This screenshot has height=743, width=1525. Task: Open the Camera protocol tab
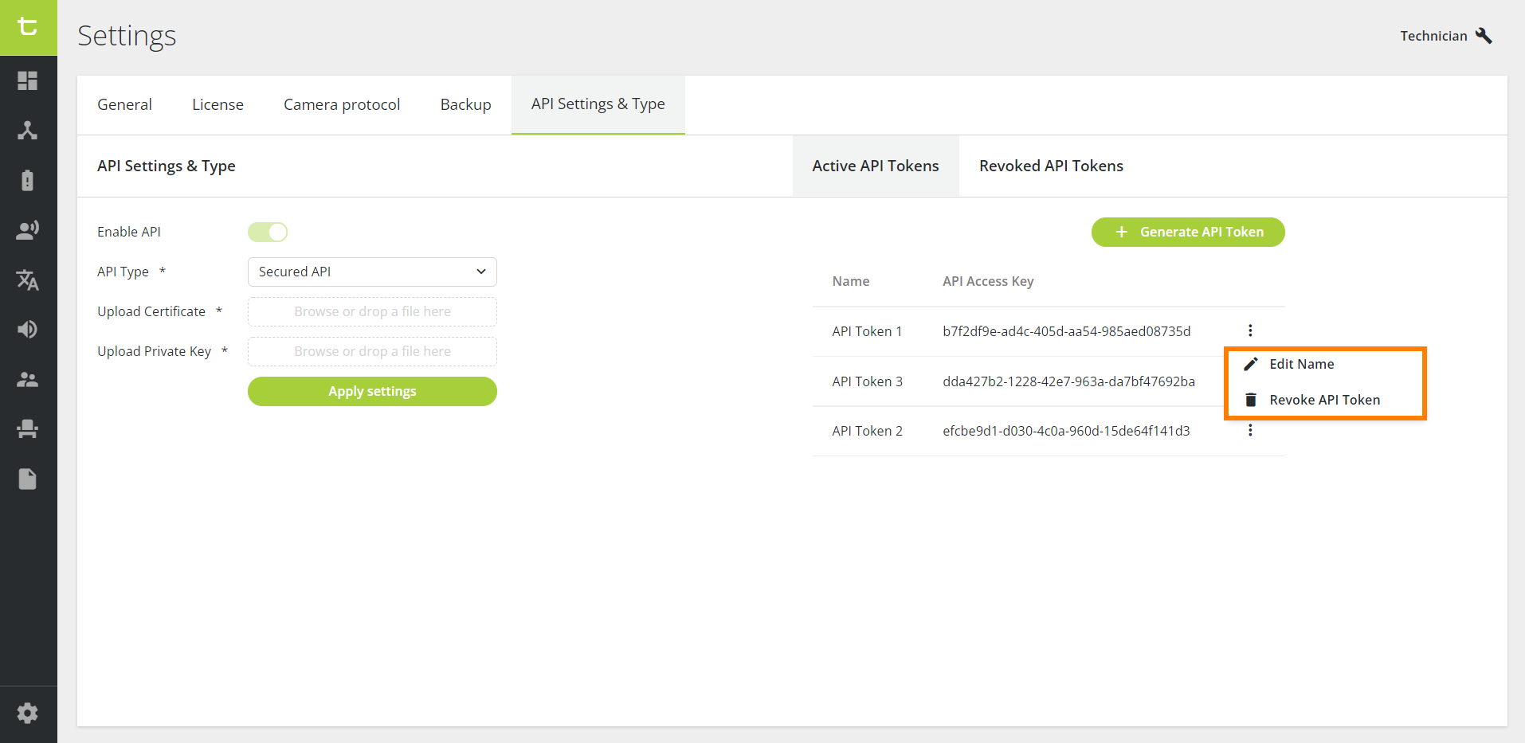342,104
